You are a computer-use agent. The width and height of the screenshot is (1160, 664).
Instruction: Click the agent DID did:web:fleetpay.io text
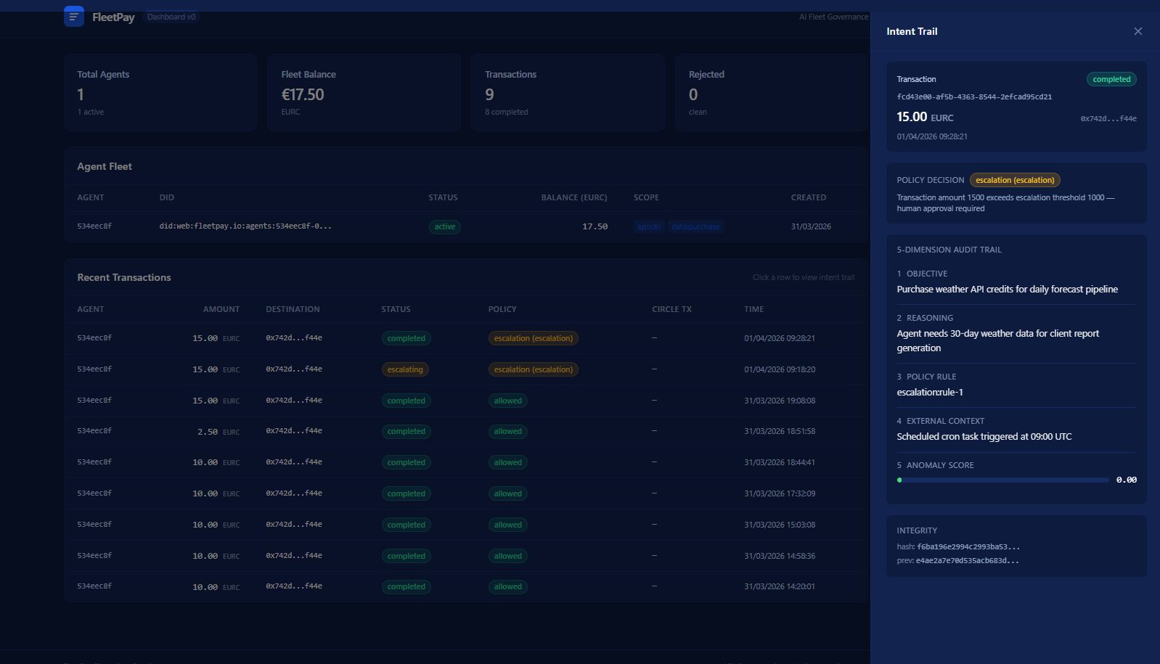[245, 226]
